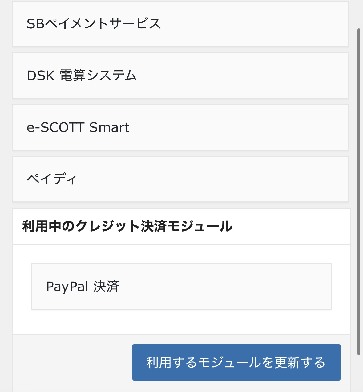Pick the e-SCOTT Smart payment module
363x392 pixels.
pos(180,127)
